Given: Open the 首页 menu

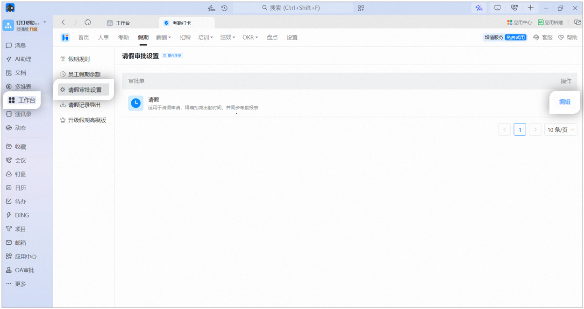Looking at the screenshot, I should [84, 37].
